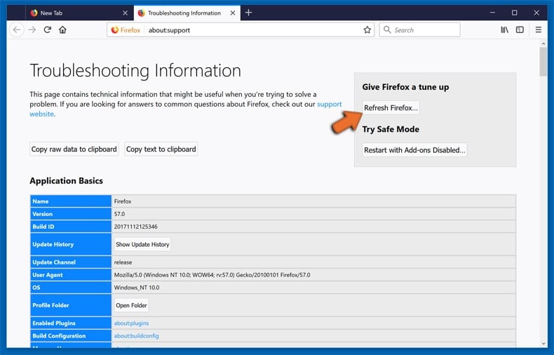
Task: Click the scrollbar down arrow
Action: coord(543,343)
